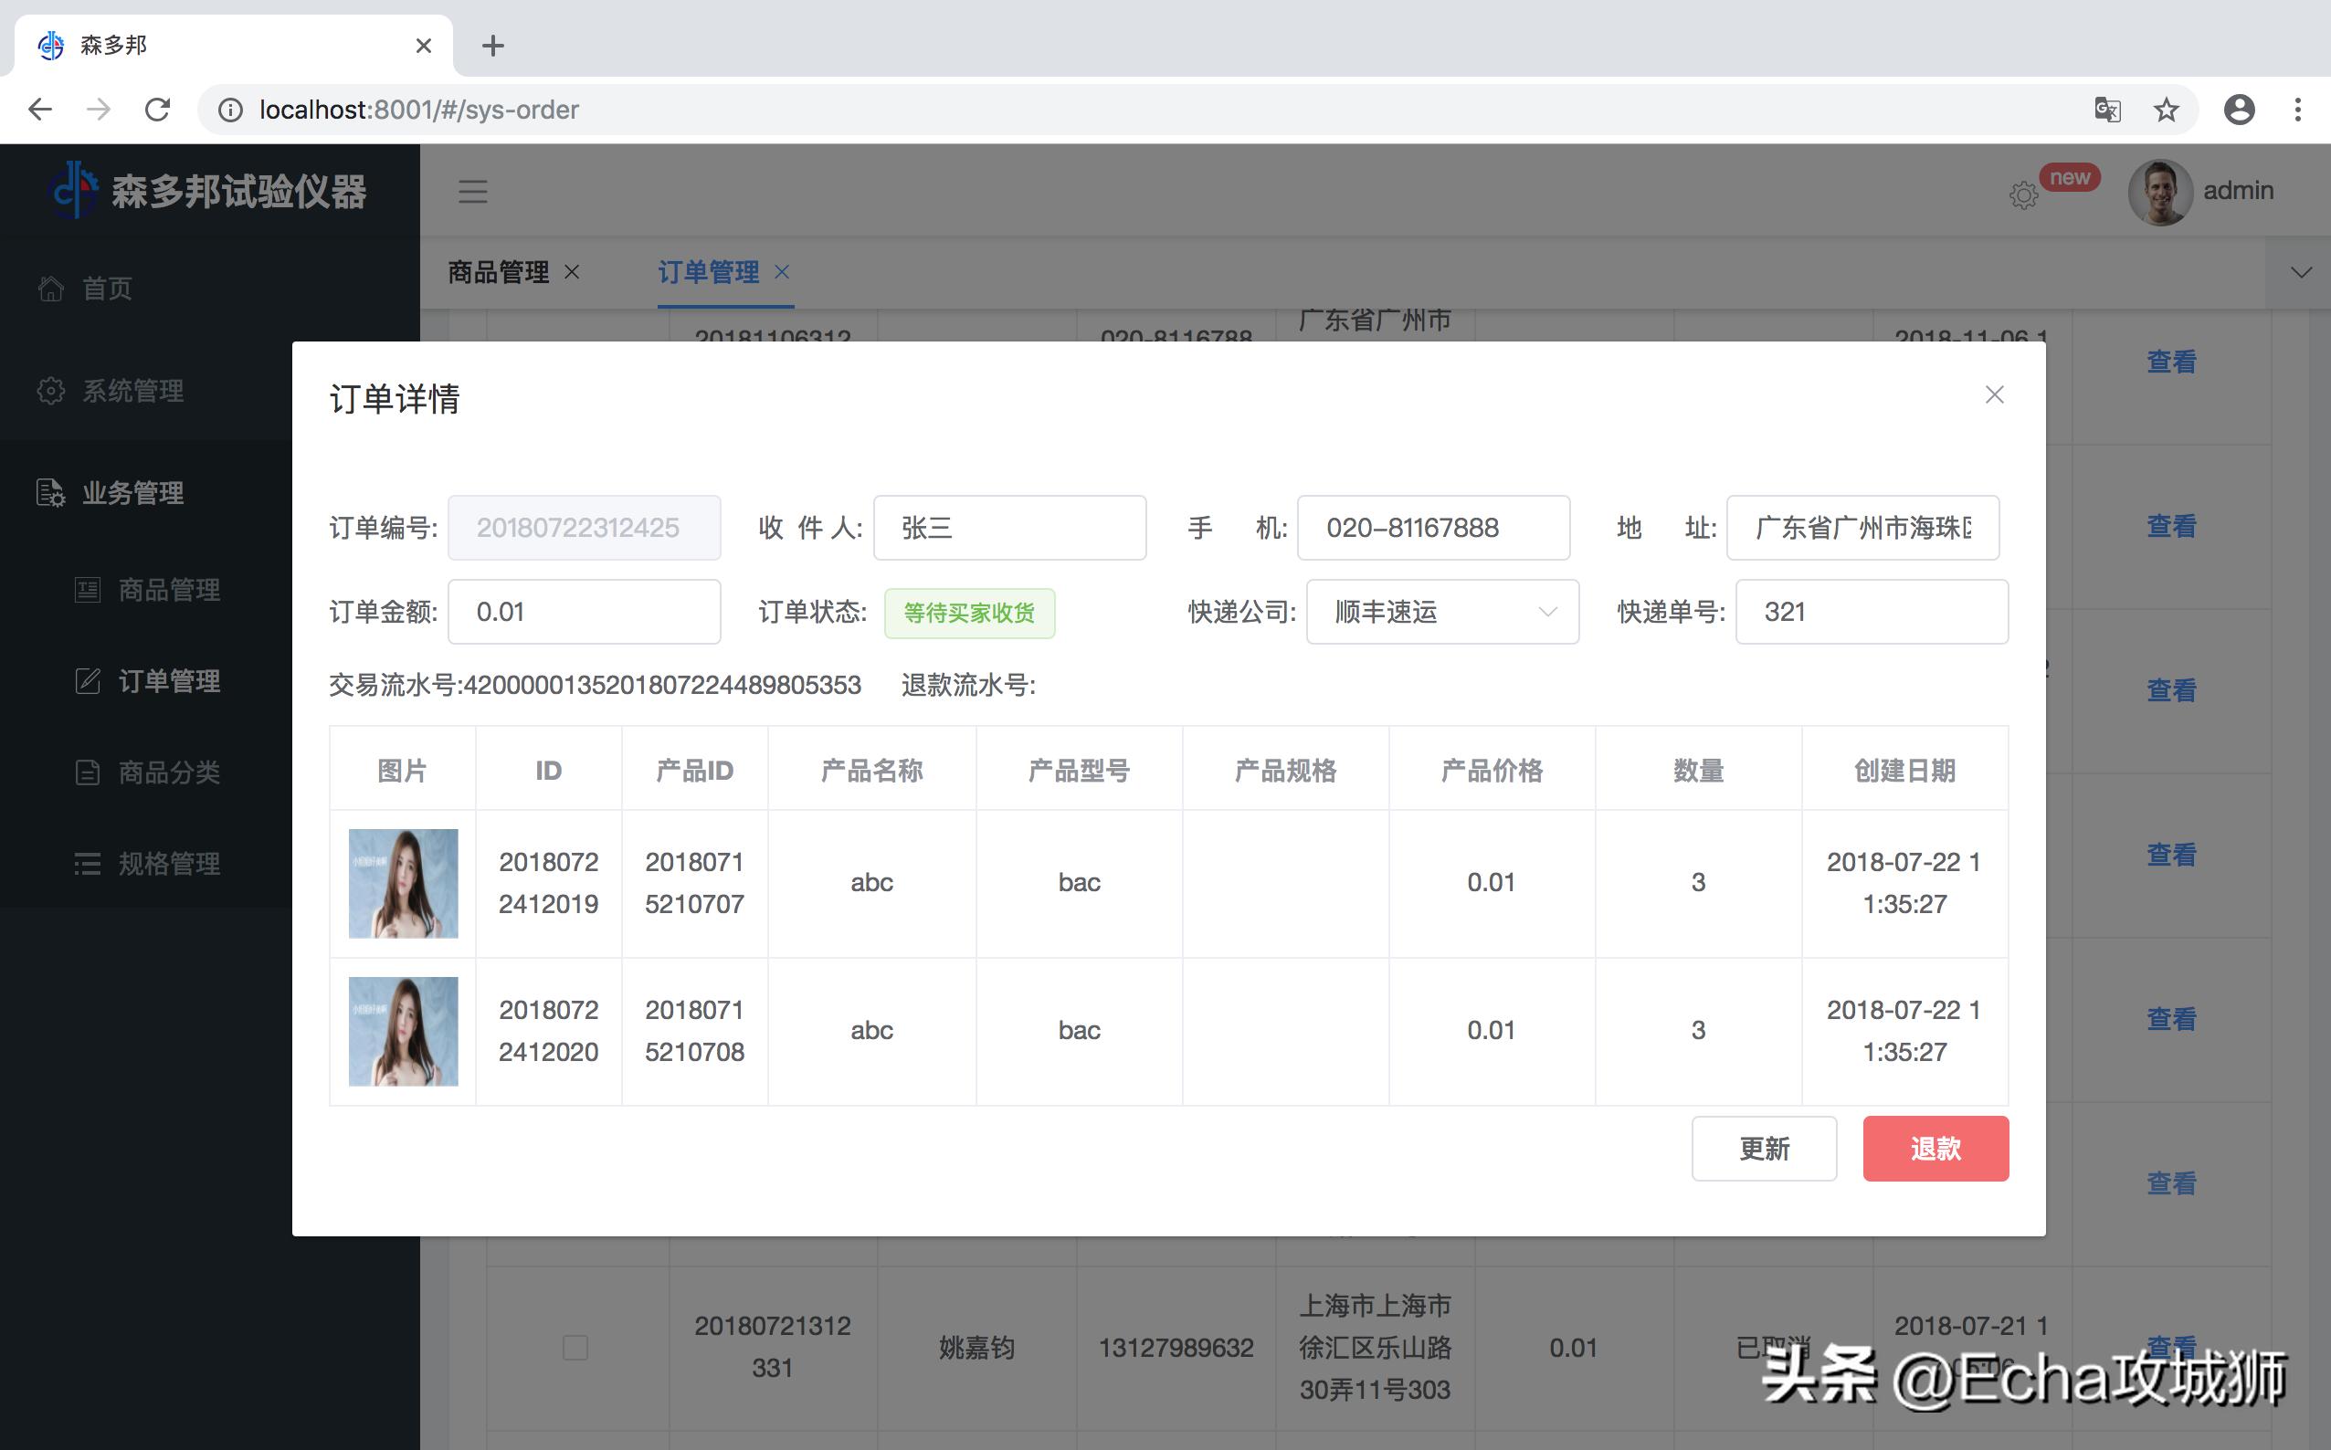Image resolution: width=2331 pixels, height=1450 pixels.
Task: Open the 首页 home item in sidebar
Action: coord(106,288)
